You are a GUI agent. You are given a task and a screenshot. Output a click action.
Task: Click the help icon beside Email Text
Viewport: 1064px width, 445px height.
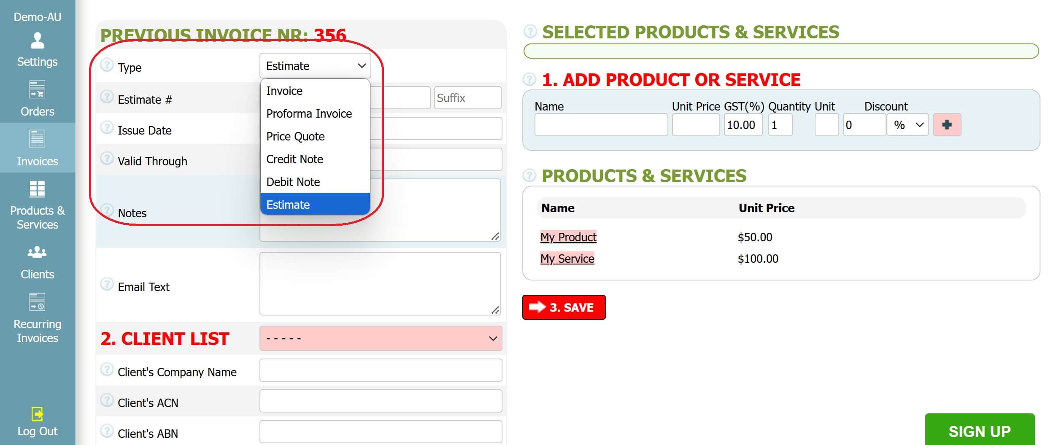pyautogui.click(x=107, y=284)
